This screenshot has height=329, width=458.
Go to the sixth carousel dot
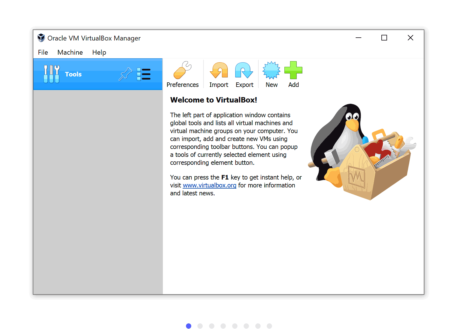point(246,326)
